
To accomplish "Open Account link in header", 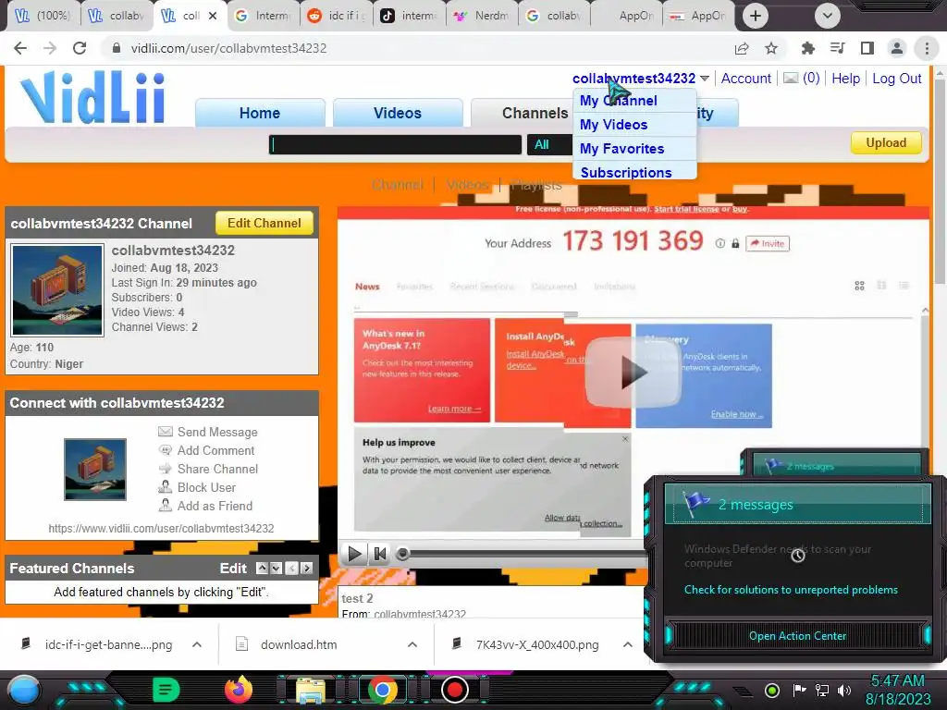I will [746, 79].
